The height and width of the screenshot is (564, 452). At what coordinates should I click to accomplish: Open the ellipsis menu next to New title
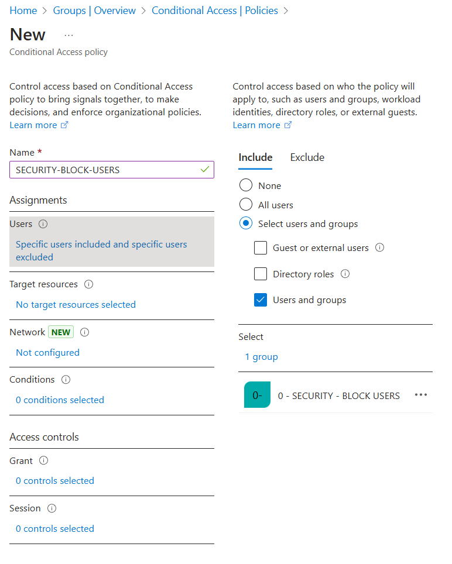coord(69,35)
